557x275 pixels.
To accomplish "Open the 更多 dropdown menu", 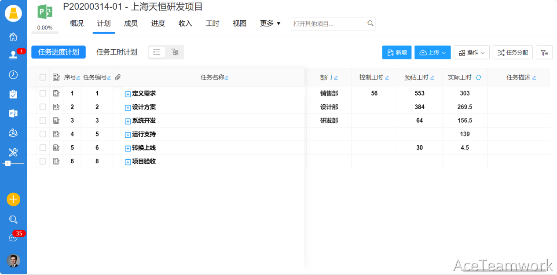I will [270, 23].
